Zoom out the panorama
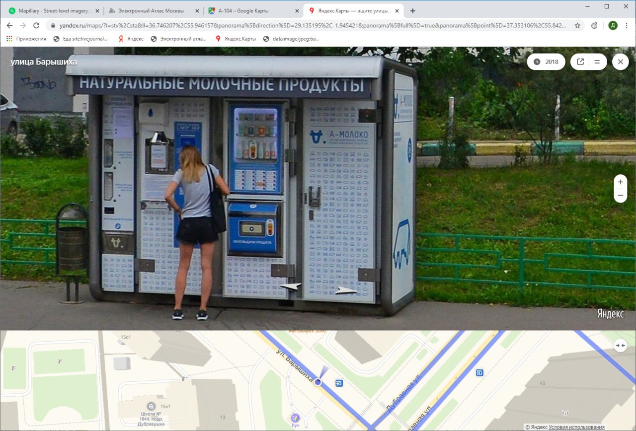This screenshot has height=431, width=636. click(x=620, y=196)
